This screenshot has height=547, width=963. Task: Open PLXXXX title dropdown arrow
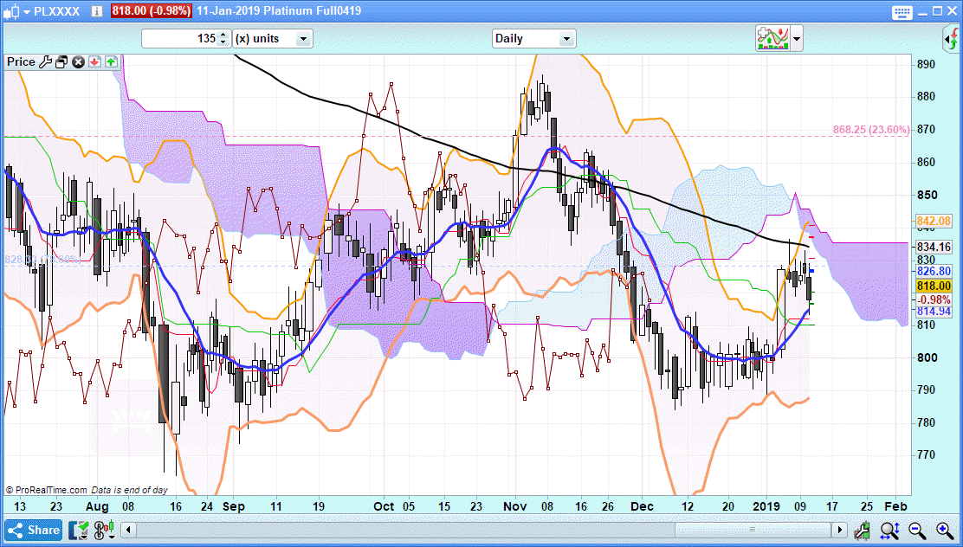coord(26,11)
